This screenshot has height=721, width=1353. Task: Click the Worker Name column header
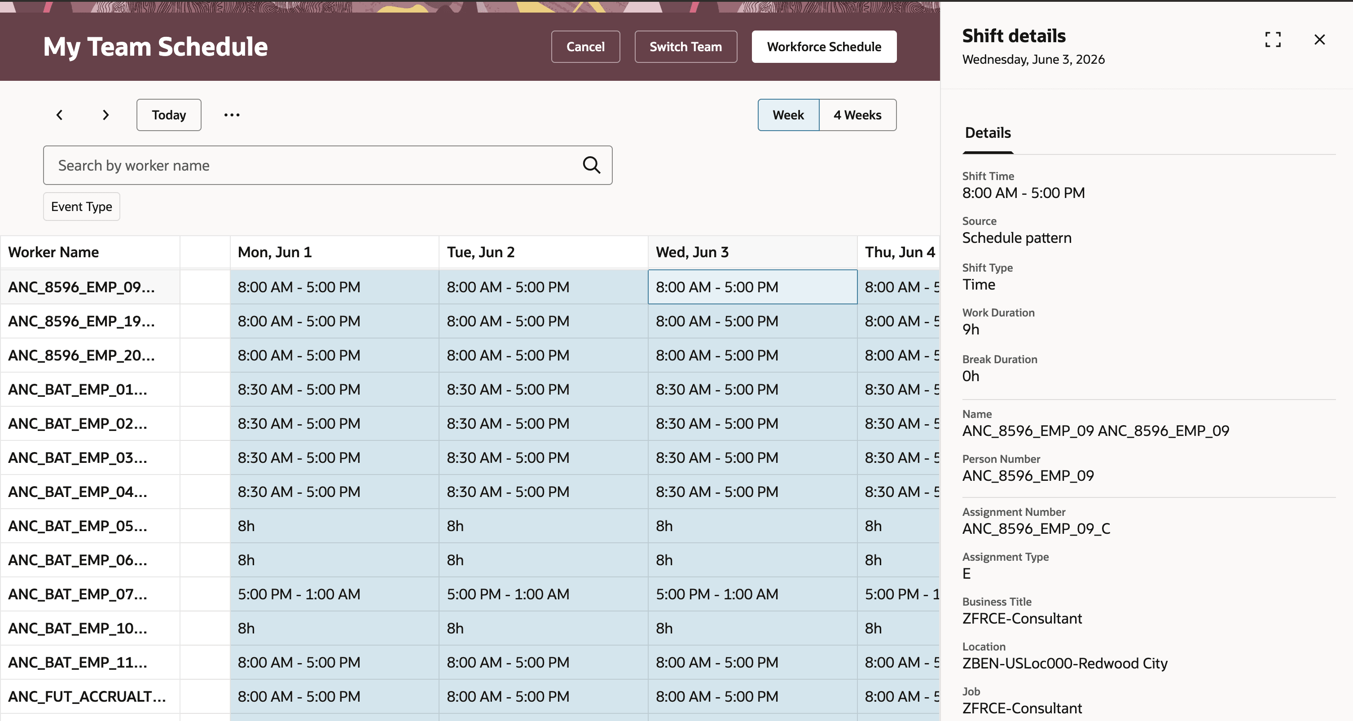tap(90, 252)
